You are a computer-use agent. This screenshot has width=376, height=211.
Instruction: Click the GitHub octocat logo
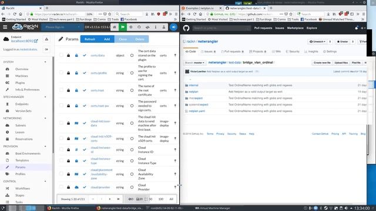pyautogui.click(x=186, y=28)
